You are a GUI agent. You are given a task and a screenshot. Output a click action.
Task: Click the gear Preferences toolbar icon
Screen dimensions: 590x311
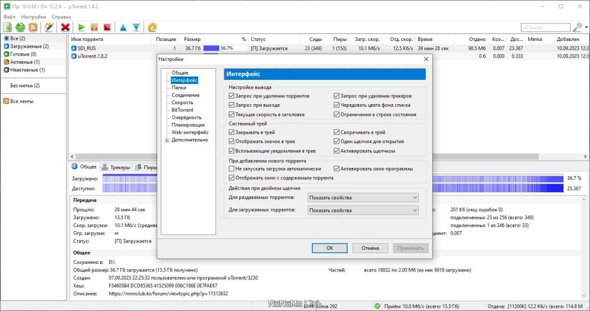point(152,27)
